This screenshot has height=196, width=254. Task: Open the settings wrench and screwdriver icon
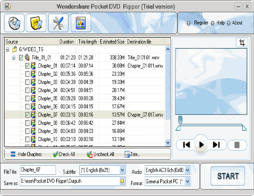coord(58,23)
